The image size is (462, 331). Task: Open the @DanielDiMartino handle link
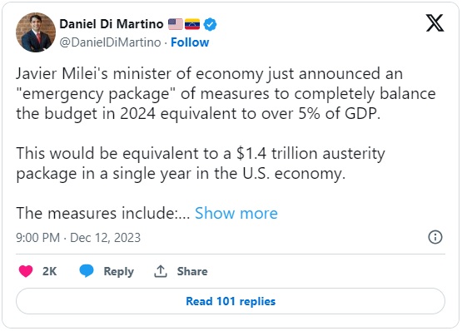(110, 42)
